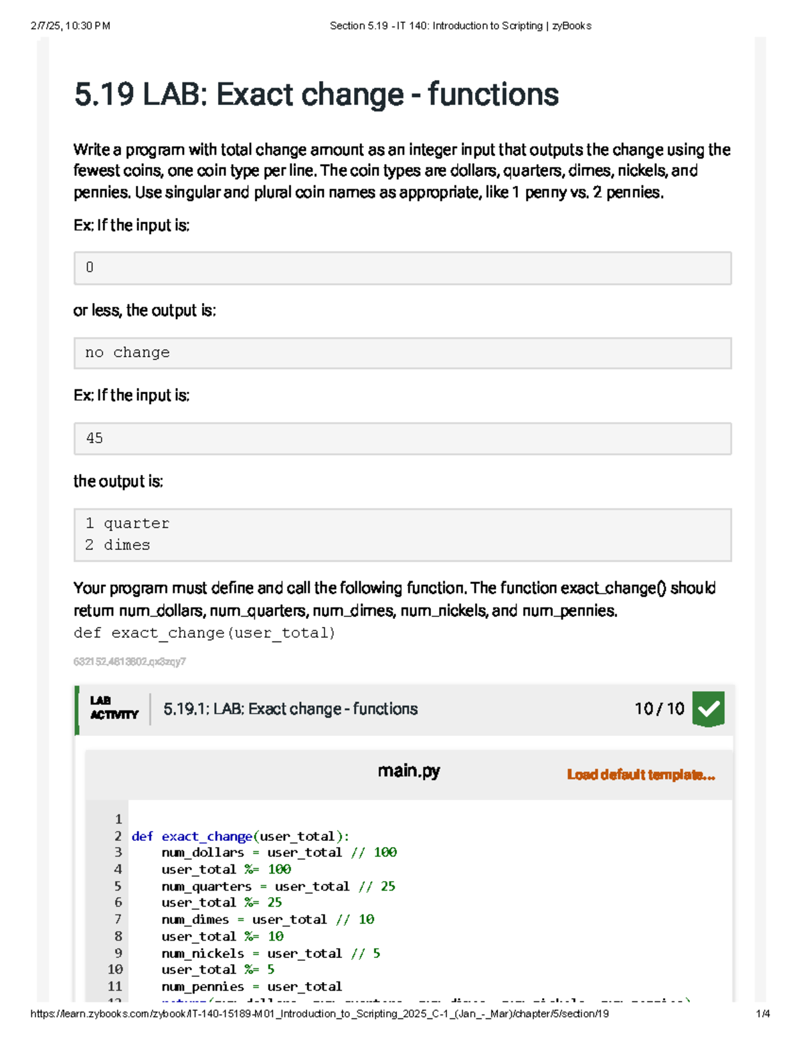The image size is (803, 1039).
Task: Click the zyBooks URL in the footer
Action: point(319,1014)
